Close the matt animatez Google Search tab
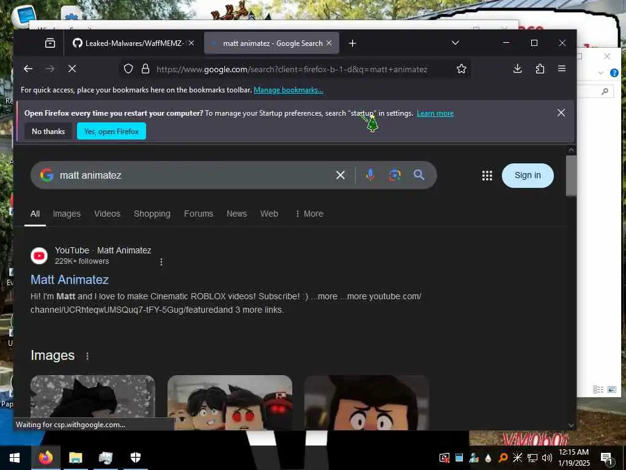The image size is (626, 470). pyautogui.click(x=329, y=43)
